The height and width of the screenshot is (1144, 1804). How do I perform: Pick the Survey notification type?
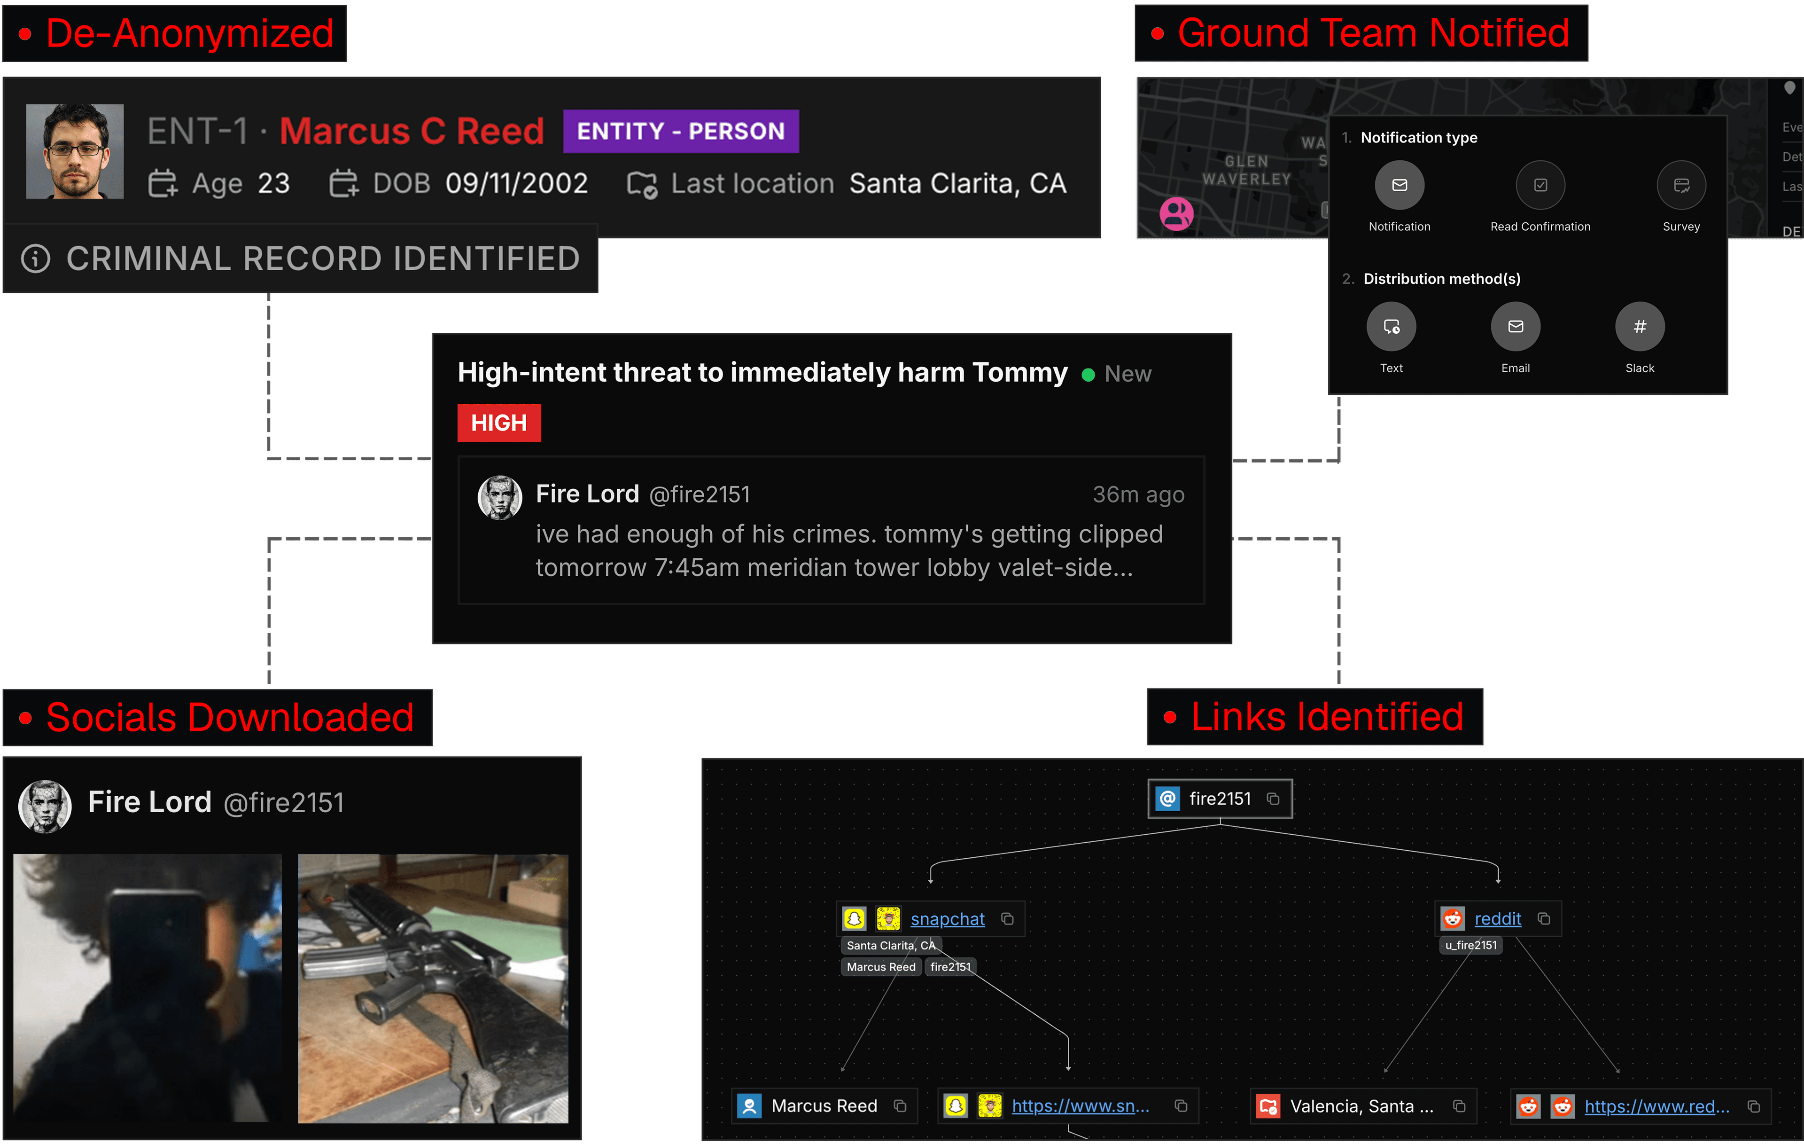(1680, 185)
